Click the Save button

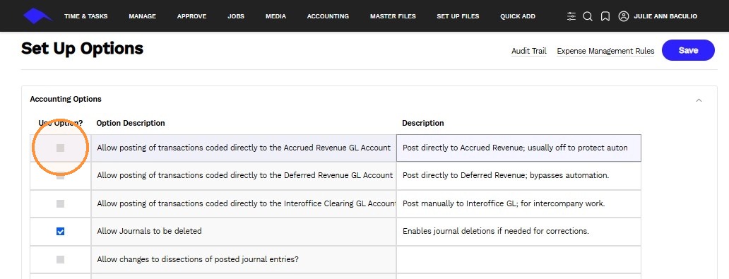tap(688, 50)
